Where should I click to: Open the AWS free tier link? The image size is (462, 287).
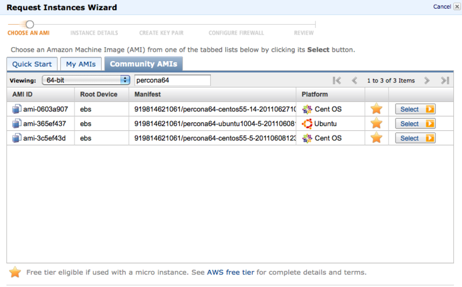click(230, 272)
